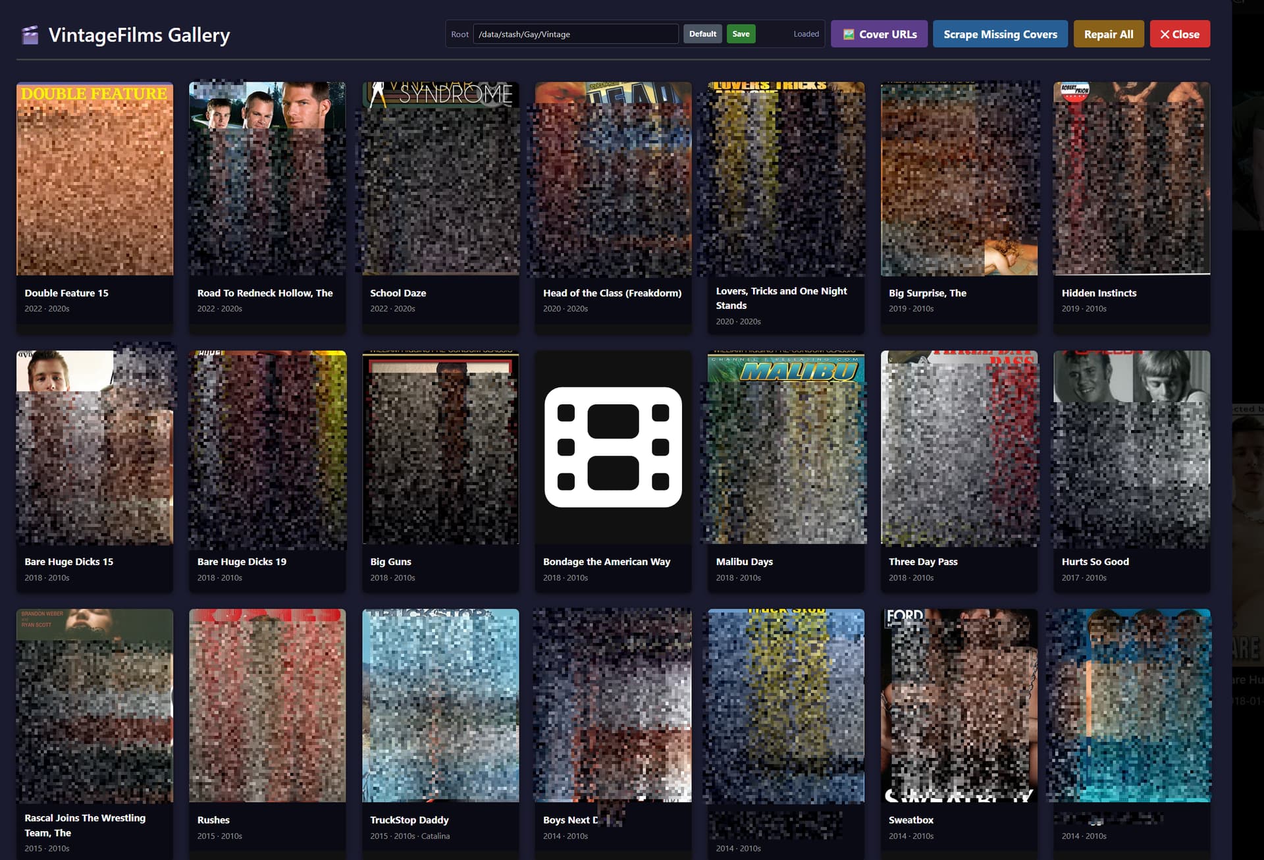Open the Malibu Days cover thumbnail
Screen dimensions: 1264x860
pyautogui.click(x=786, y=448)
